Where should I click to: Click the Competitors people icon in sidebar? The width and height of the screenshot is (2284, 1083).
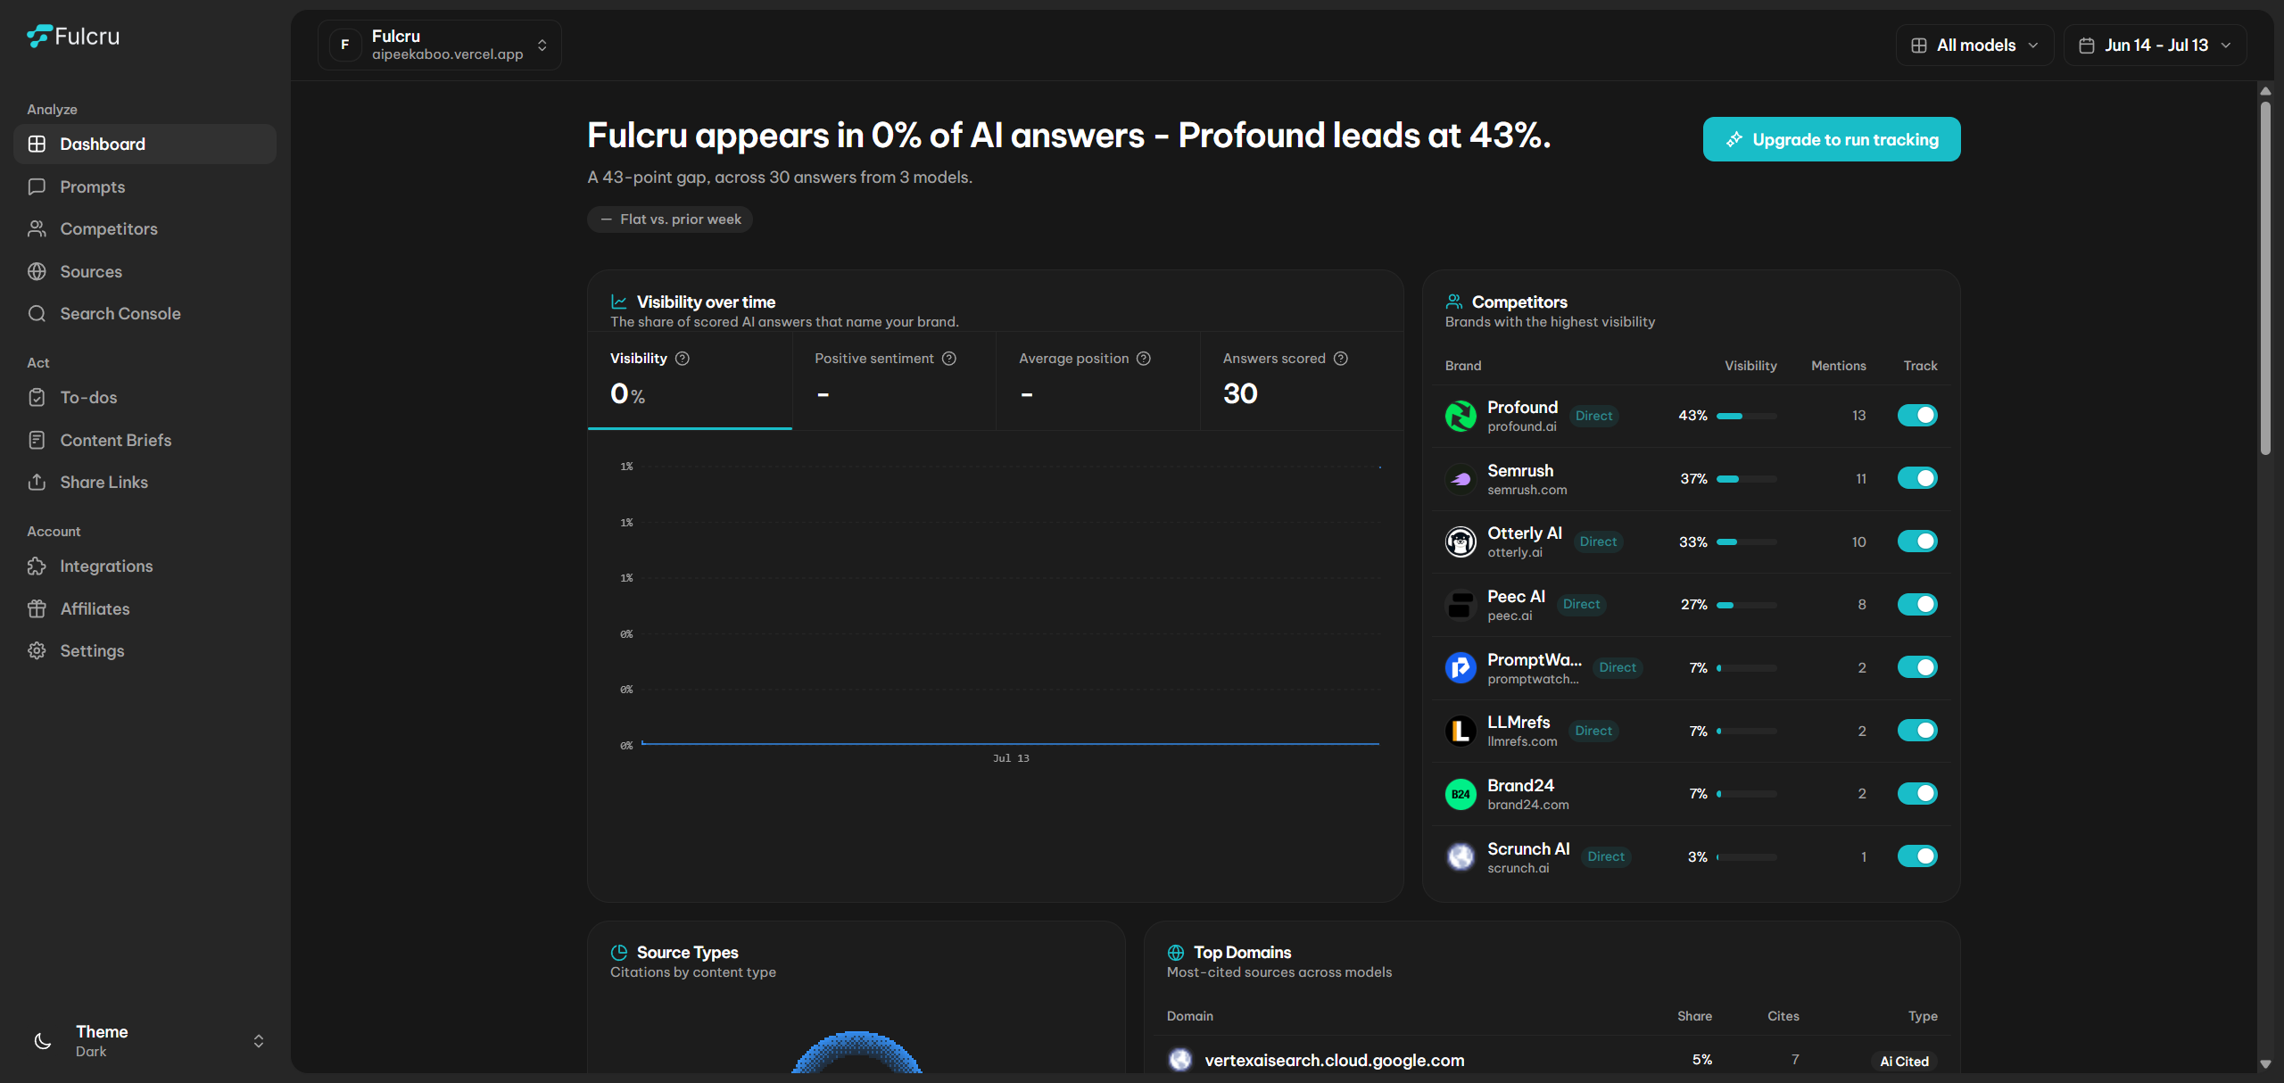pyautogui.click(x=37, y=228)
